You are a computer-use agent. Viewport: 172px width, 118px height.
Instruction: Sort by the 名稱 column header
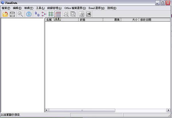tap(62, 20)
